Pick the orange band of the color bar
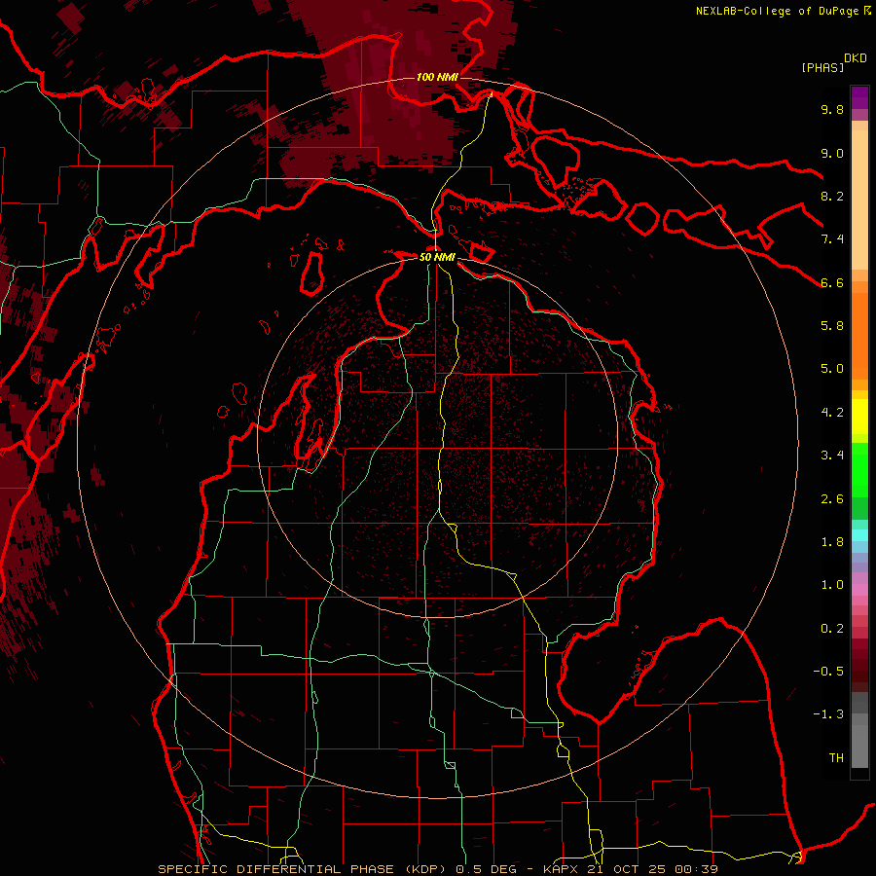 [x=859, y=335]
